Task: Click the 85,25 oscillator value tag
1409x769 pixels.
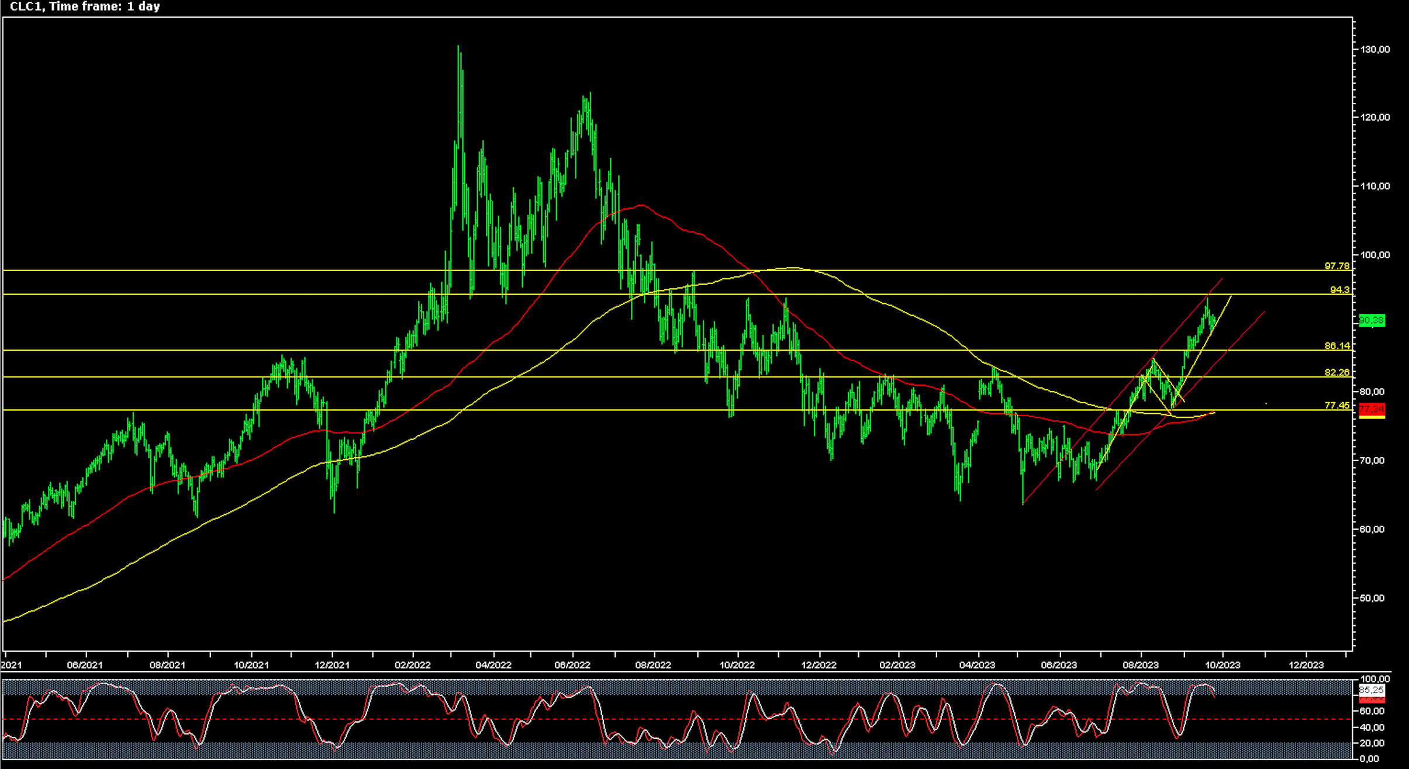Action: (x=1372, y=690)
